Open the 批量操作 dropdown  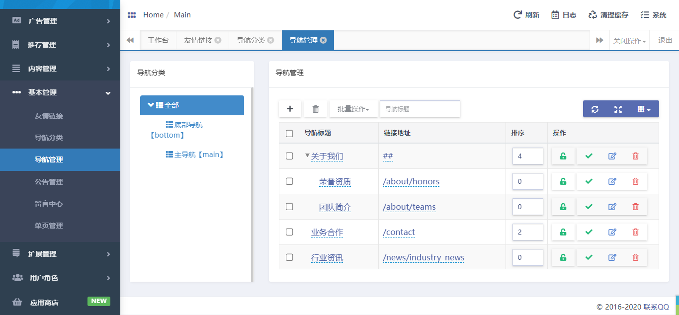point(353,109)
